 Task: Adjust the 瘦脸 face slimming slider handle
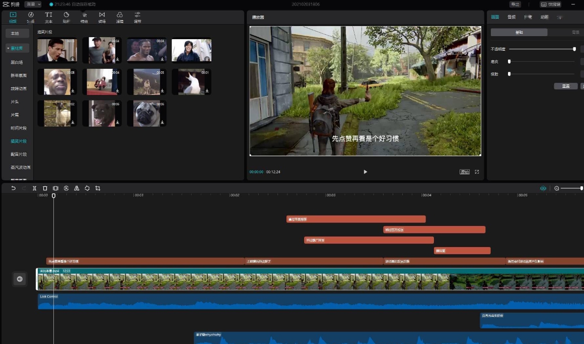tap(509, 74)
